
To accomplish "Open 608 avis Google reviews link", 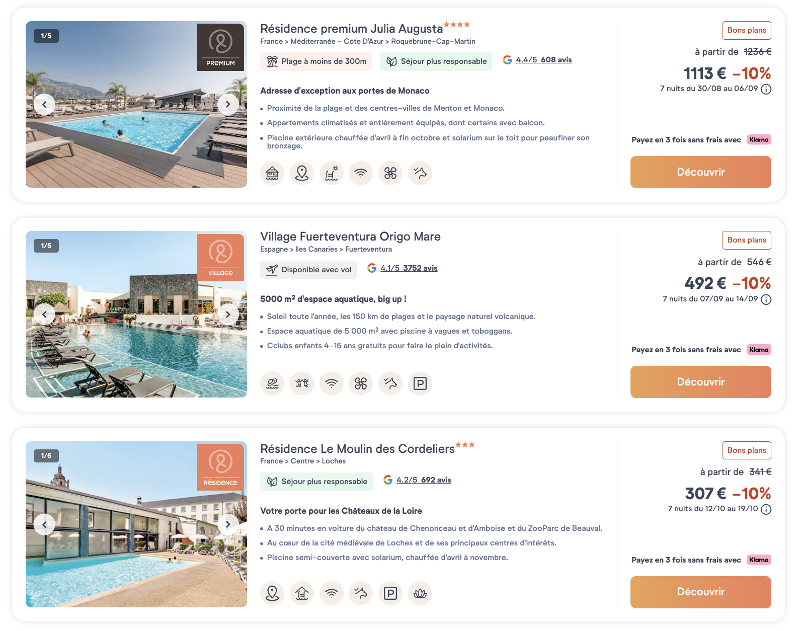I will click(x=556, y=60).
